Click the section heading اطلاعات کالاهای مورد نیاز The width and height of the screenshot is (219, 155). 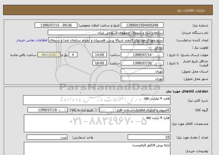pyautogui.click(x=187, y=91)
